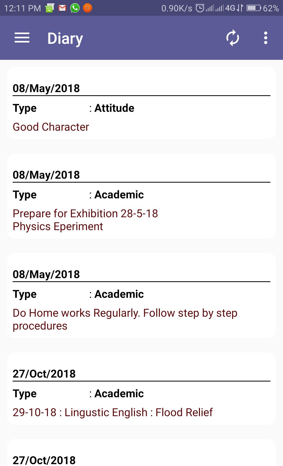Select the Attitude type label

coord(114,108)
